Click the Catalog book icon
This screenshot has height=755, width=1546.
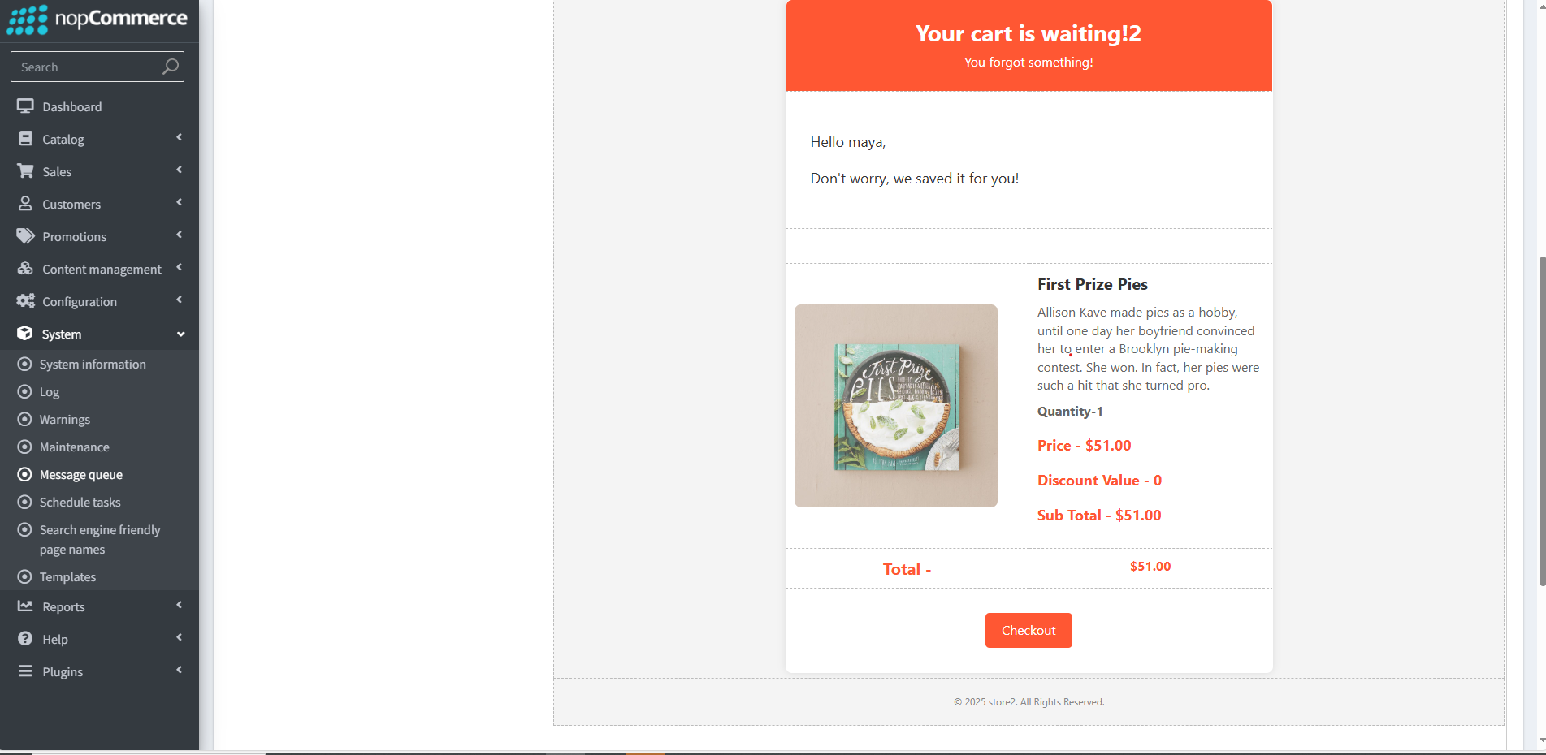pyautogui.click(x=25, y=139)
